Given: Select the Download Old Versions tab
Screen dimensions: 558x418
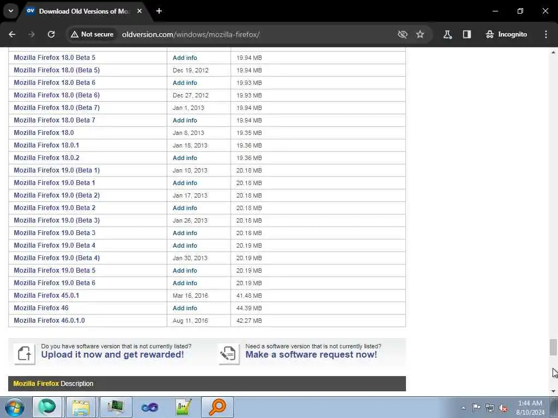Looking at the screenshot, I should [x=84, y=11].
